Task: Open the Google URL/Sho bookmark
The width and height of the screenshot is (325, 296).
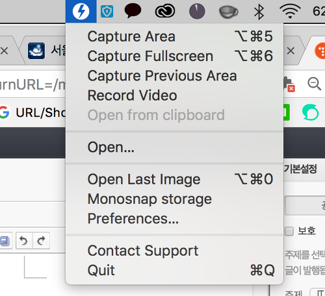Action: (33, 112)
